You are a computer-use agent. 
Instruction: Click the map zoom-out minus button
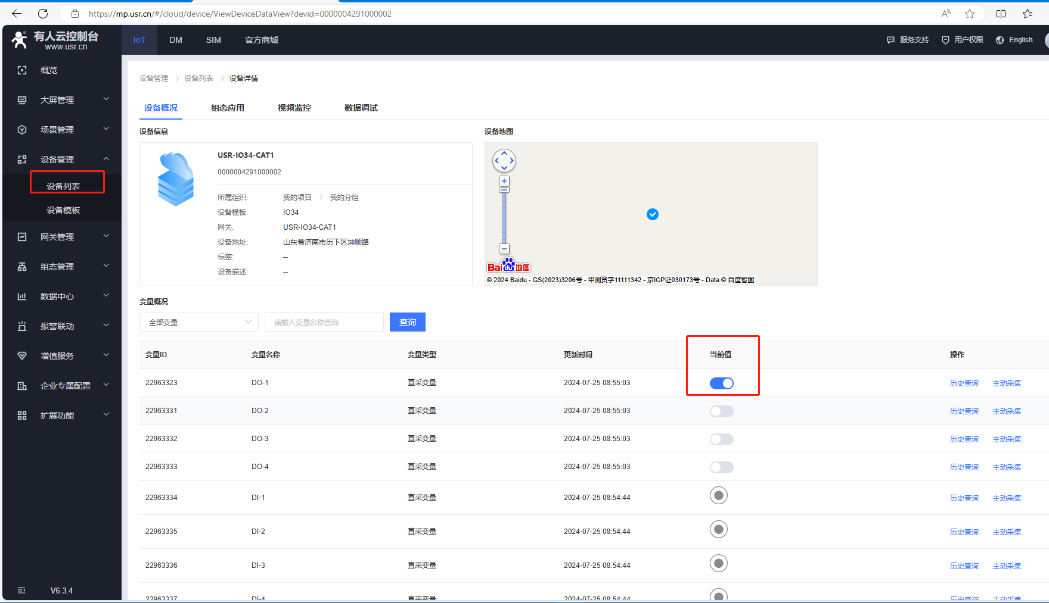[504, 249]
